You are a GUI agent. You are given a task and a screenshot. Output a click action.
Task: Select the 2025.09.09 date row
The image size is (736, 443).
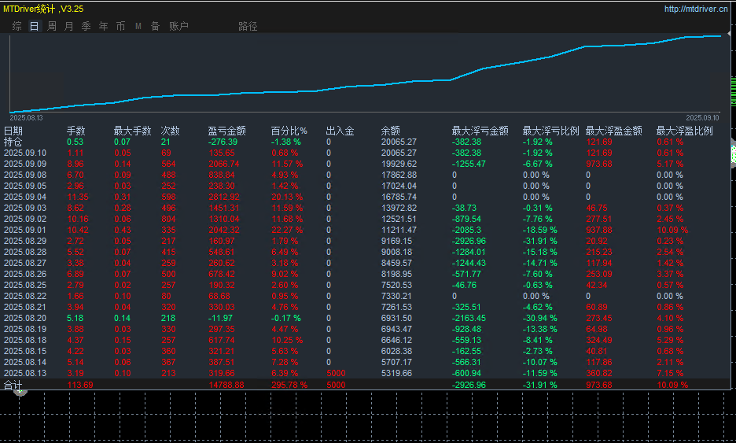pyautogui.click(x=25, y=164)
